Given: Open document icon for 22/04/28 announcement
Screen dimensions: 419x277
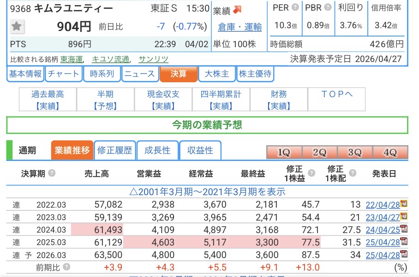Looking at the screenshot, I should 404,203.
